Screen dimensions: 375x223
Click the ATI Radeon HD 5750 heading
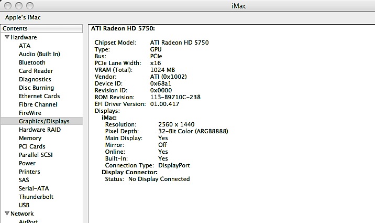(123, 28)
